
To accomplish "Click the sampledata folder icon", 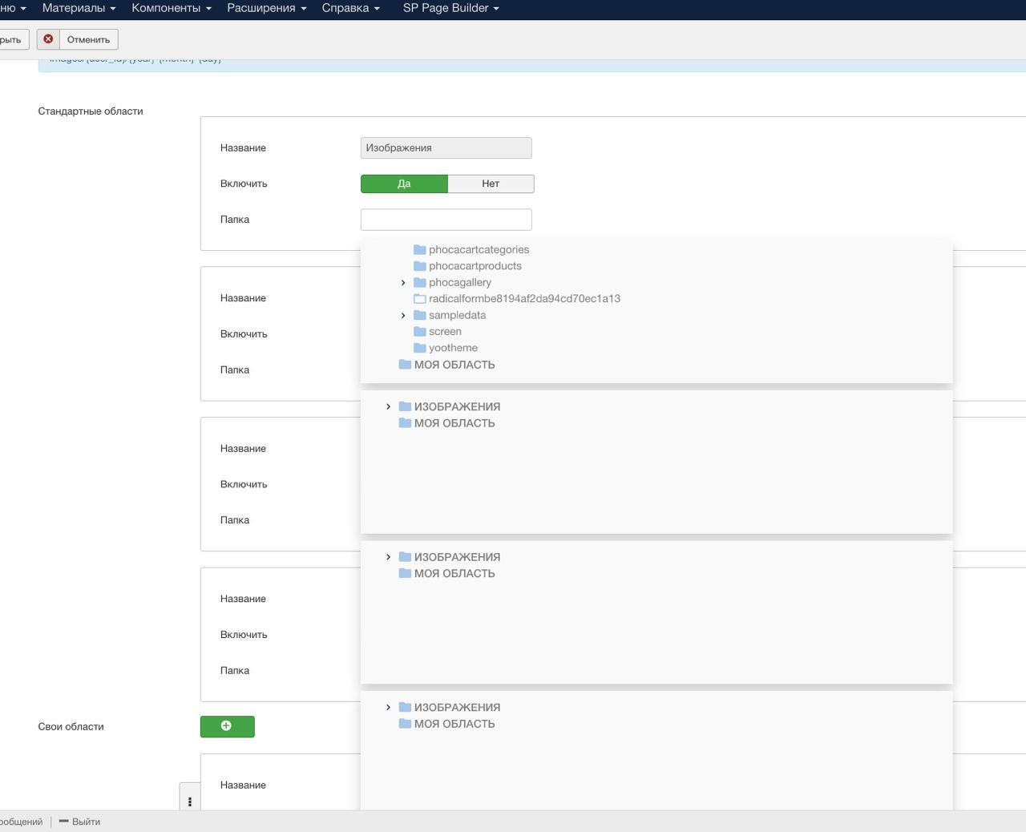I will click(x=419, y=316).
